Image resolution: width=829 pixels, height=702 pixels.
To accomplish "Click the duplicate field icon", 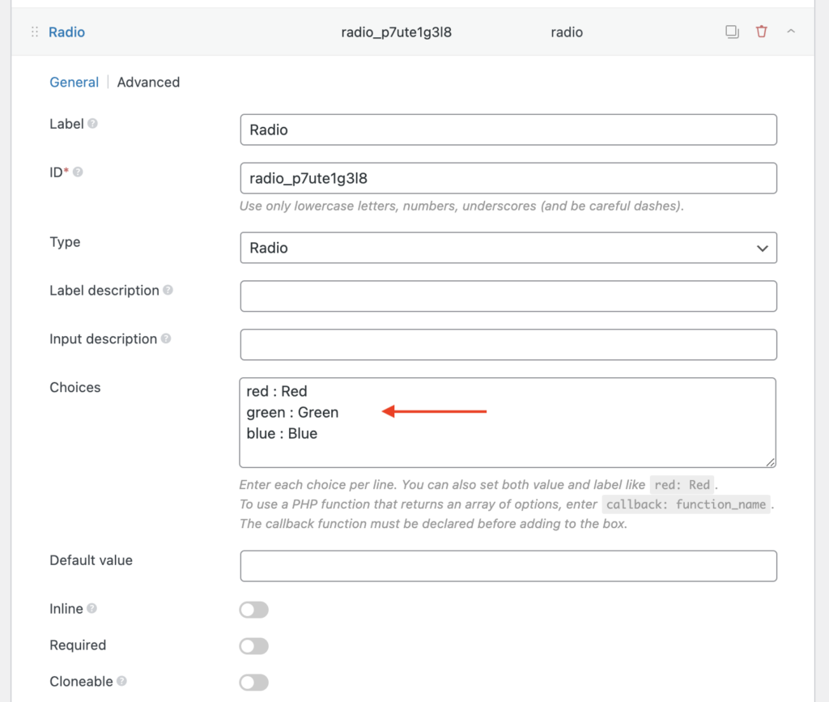I will click(732, 32).
